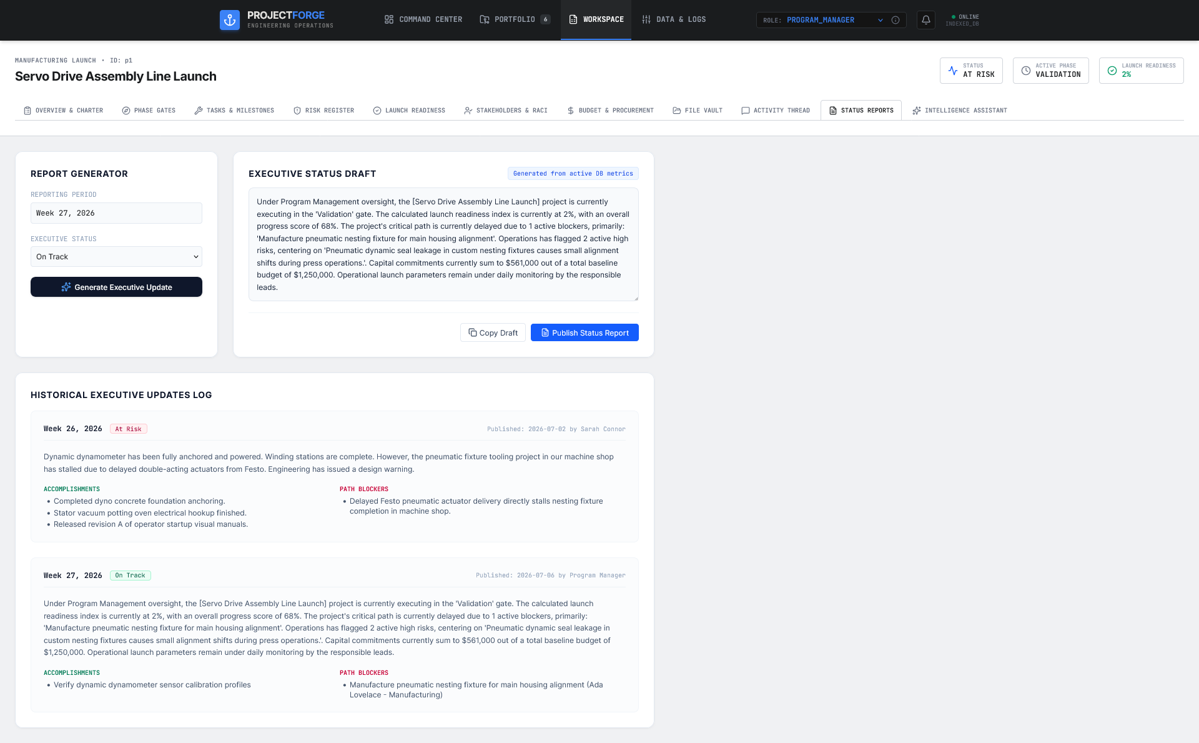Click the Budget & Procurement dollar icon

[x=571, y=111]
